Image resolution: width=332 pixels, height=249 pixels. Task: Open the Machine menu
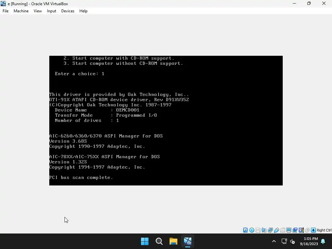[21, 11]
